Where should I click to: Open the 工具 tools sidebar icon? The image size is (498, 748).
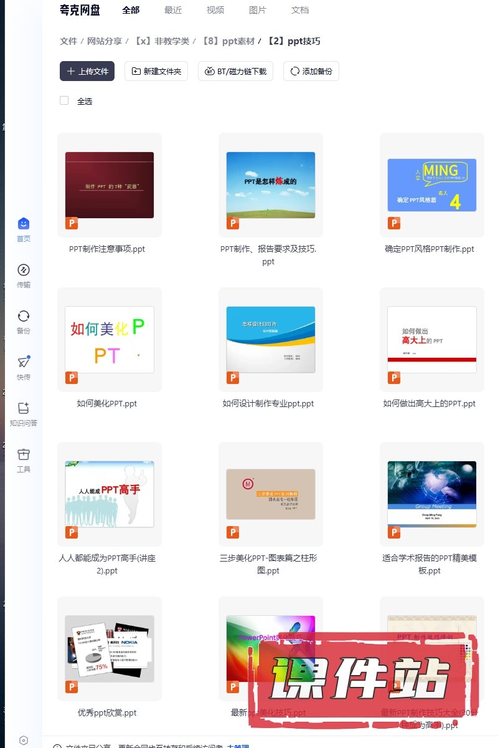[24, 454]
